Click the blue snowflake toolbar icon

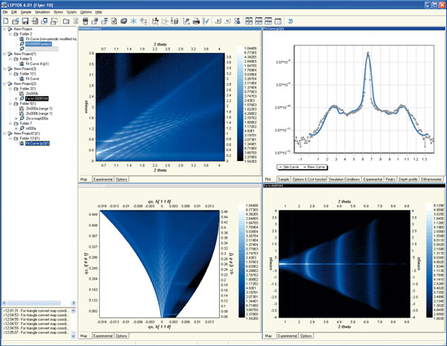(134, 21)
